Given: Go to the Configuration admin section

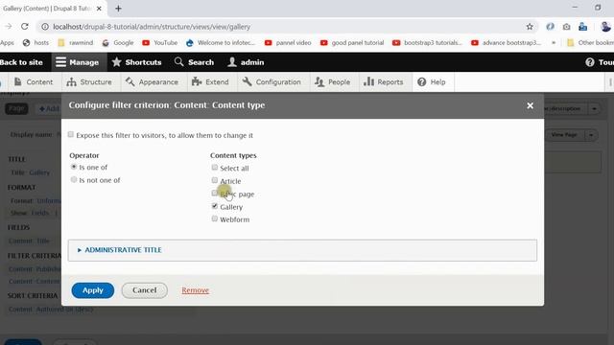Looking at the screenshot, I should click(x=272, y=82).
